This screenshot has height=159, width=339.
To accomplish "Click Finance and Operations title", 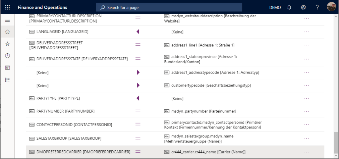I will click(42, 7).
